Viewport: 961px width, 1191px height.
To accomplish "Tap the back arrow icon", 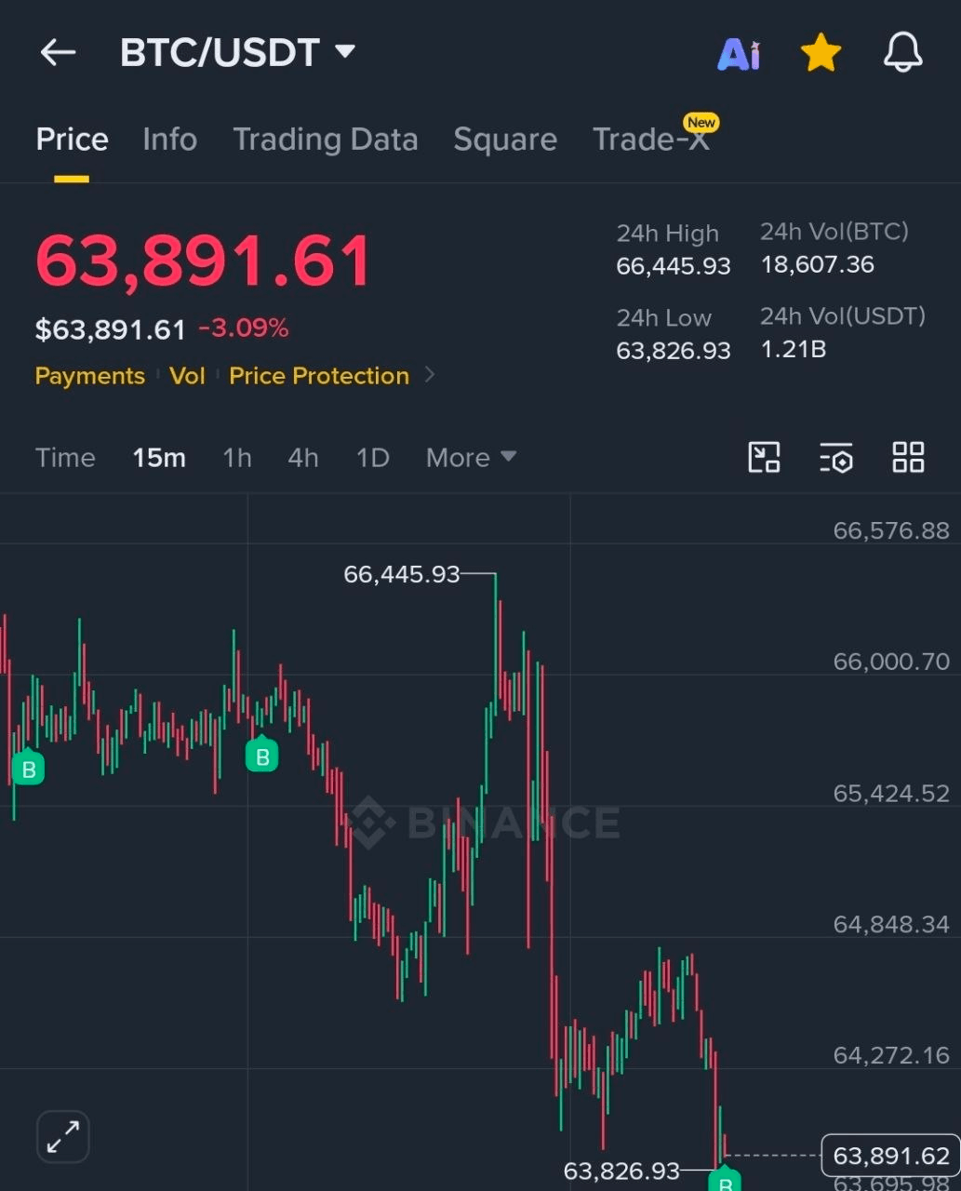I will pos(58,53).
